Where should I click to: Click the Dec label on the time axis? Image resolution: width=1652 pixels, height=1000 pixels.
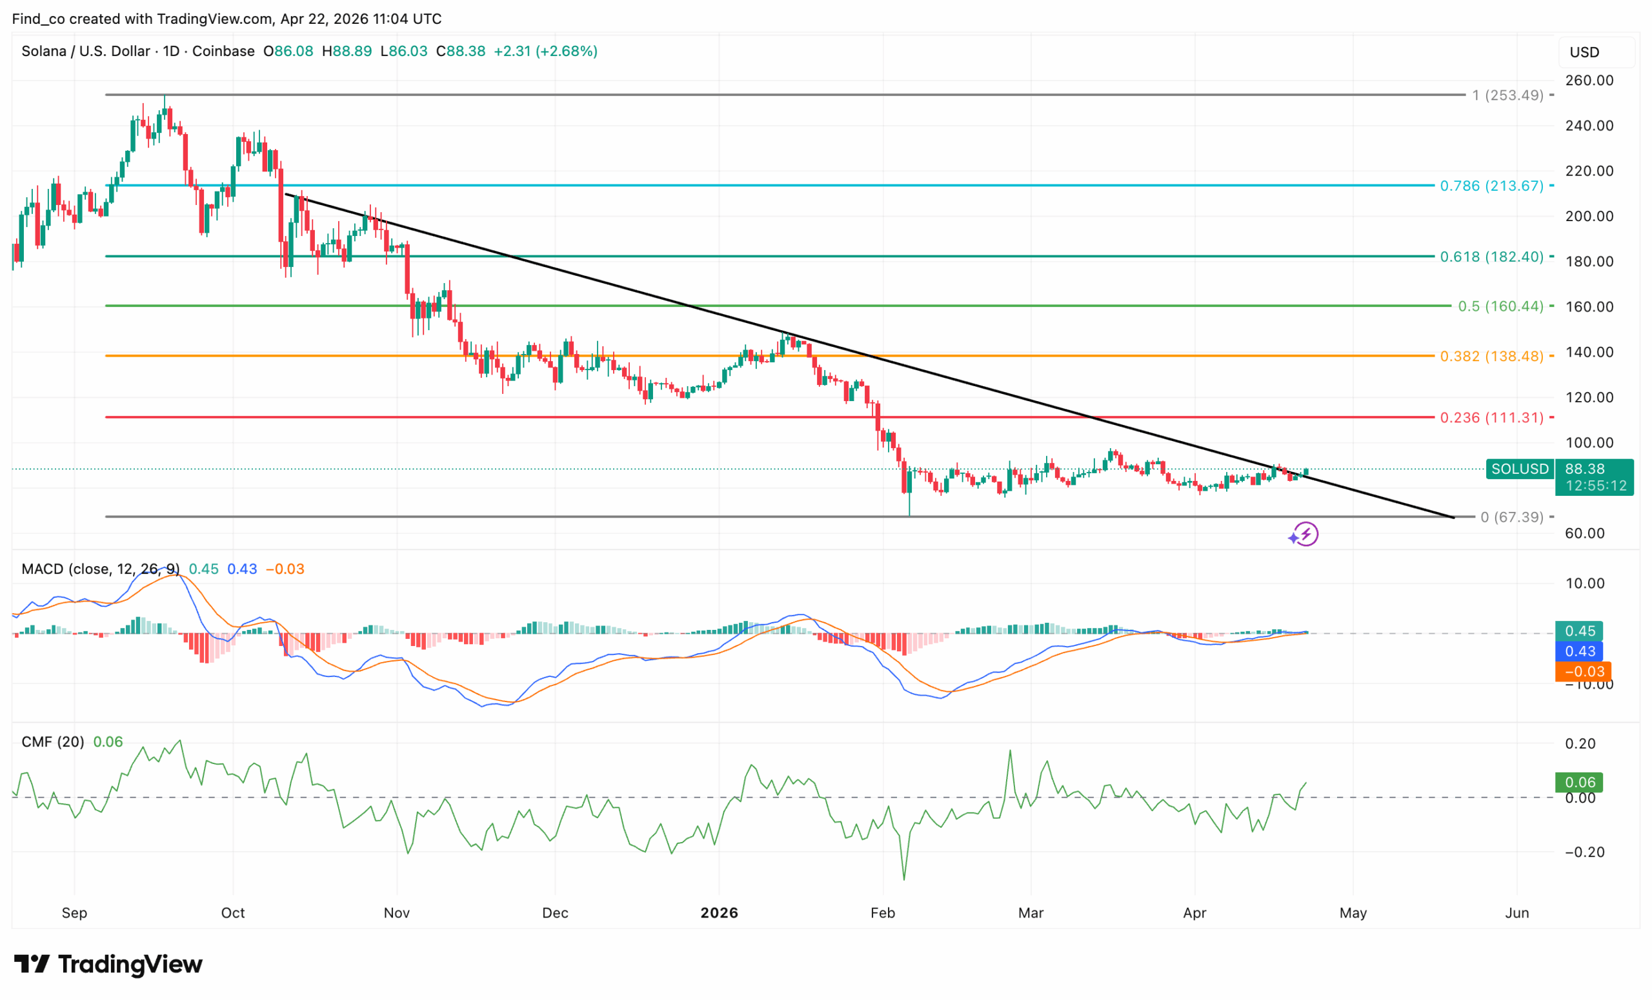(x=555, y=913)
